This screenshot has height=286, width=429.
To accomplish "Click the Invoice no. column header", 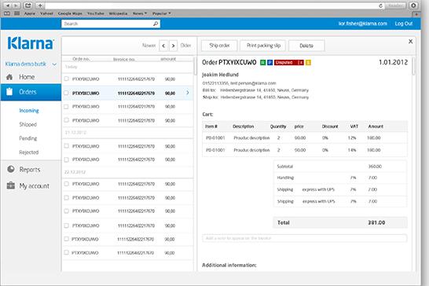I will [124, 59].
